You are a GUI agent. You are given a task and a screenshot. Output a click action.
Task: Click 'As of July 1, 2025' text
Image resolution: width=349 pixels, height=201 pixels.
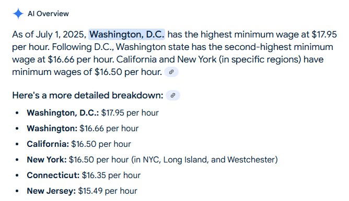tap(48, 34)
